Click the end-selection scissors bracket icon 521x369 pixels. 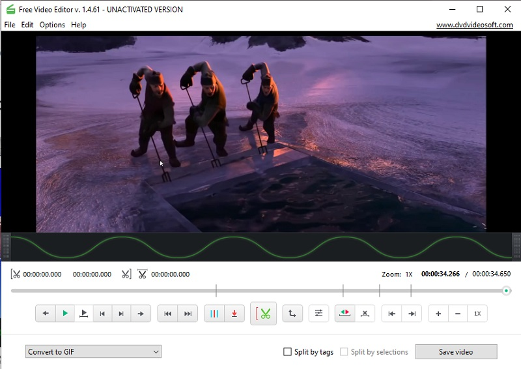(126, 274)
